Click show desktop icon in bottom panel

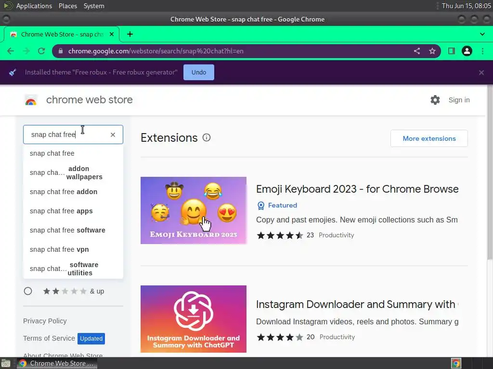[x=6, y=363]
